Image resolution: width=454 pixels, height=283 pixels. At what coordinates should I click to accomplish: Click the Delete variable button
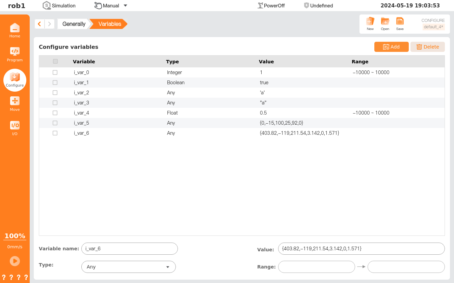click(427, 47)
